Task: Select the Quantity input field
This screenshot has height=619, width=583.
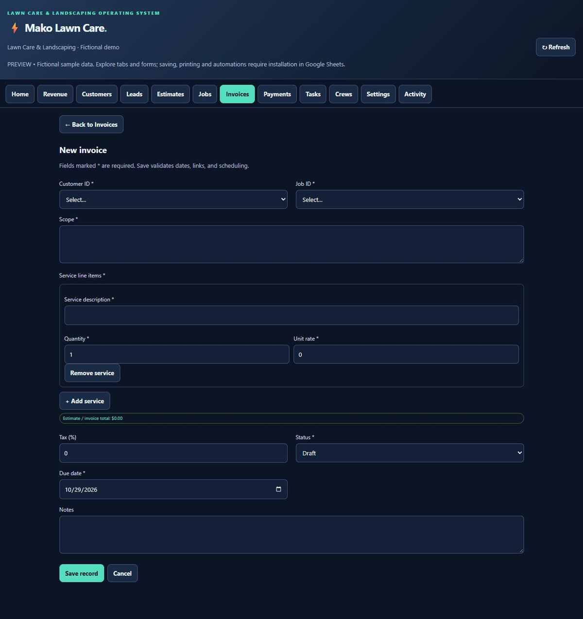Action: point(177,354)
